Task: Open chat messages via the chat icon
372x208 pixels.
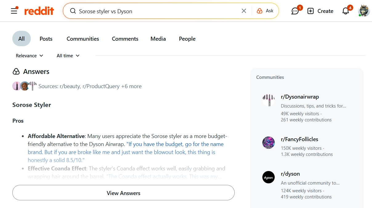Action: pyautogui.click(x=295, y=11)
